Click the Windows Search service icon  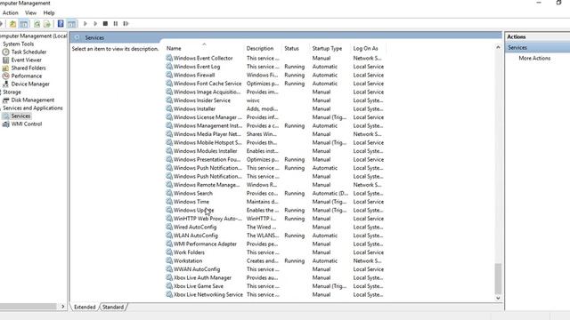pos(169,193)
